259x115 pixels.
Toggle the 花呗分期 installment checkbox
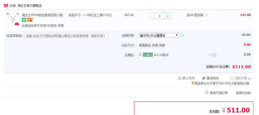point(232,78)
